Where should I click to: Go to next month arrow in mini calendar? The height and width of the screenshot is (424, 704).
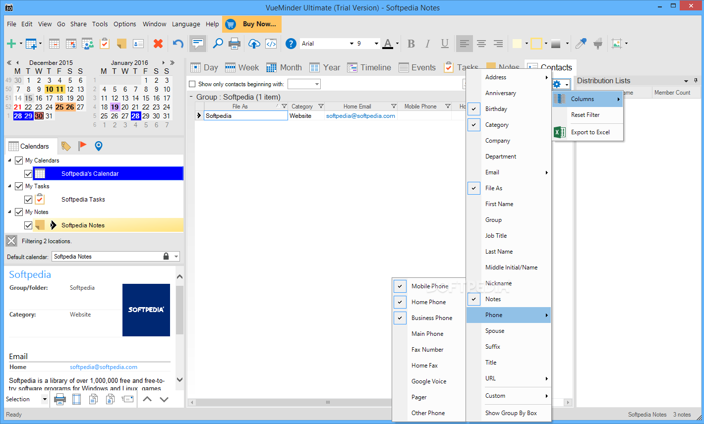click(x=163, y=63)
